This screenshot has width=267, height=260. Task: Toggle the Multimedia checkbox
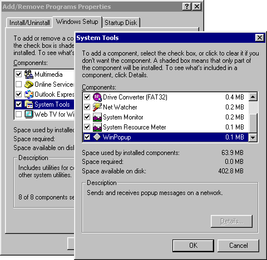(18, 74)
